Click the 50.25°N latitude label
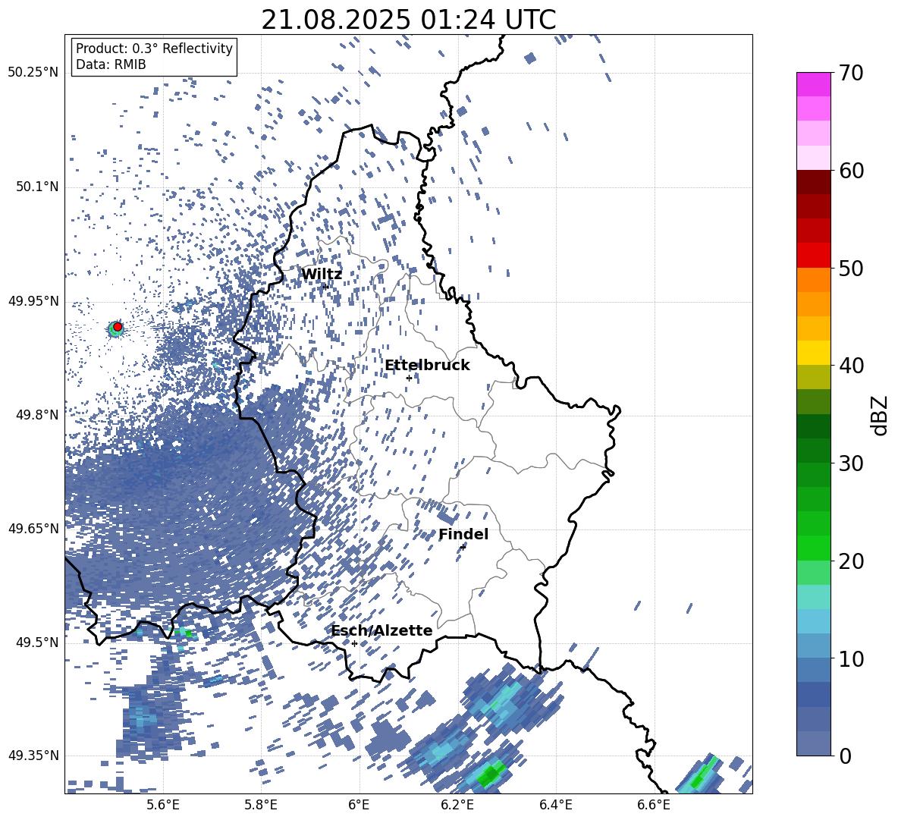Viewport: 898px width, 820px height. pos(33,73)
